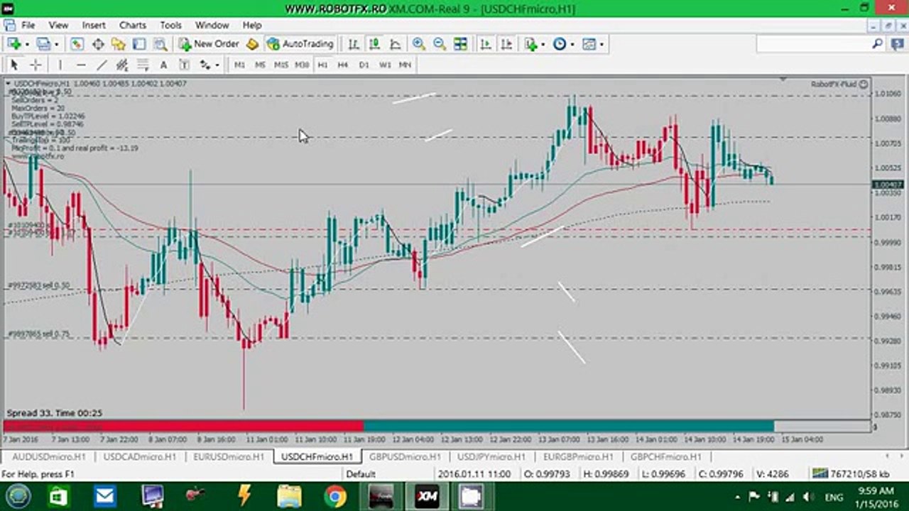Expand the New Chart dropdown arrow
The width and height of the screenshot is (909, 511).
[26, 44]
